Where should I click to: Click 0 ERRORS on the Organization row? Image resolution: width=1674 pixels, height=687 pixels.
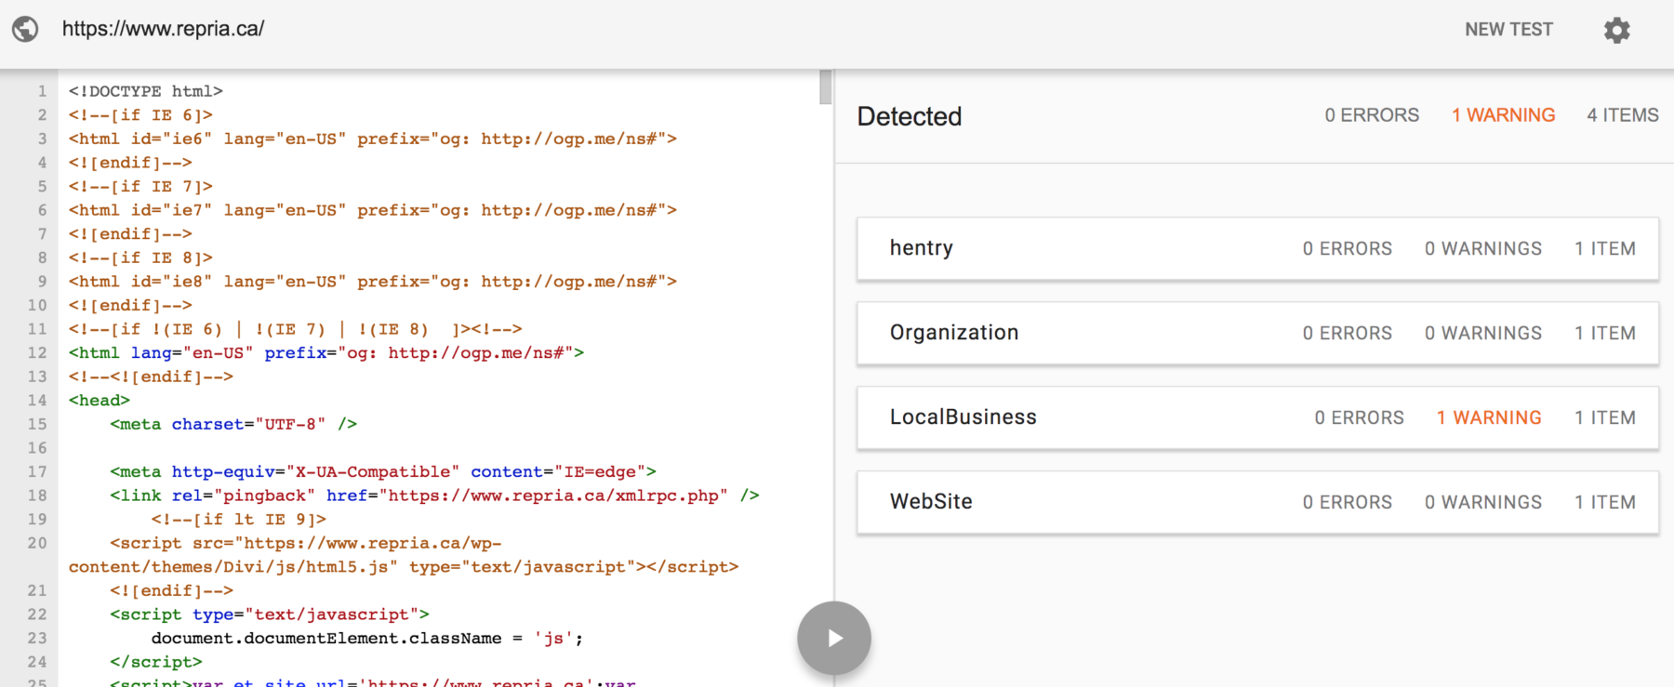(1348, 333)
